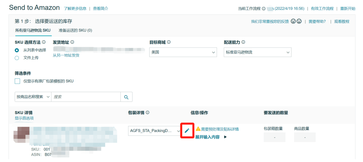
Task: Click info icon next to SKU 选择方法
Action: click(x=49, y=42)
